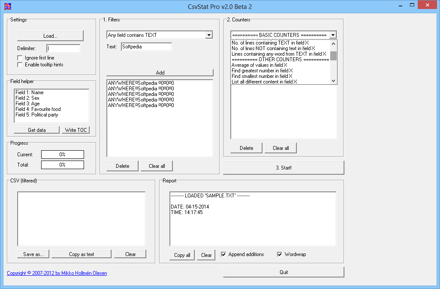
Task: Close the CsvStat Pro window
Action: click(x=428, y=5)
